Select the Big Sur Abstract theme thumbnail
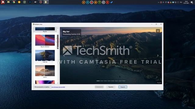The width and height of the screenshot is (195, 109). (x=45, y=40)
